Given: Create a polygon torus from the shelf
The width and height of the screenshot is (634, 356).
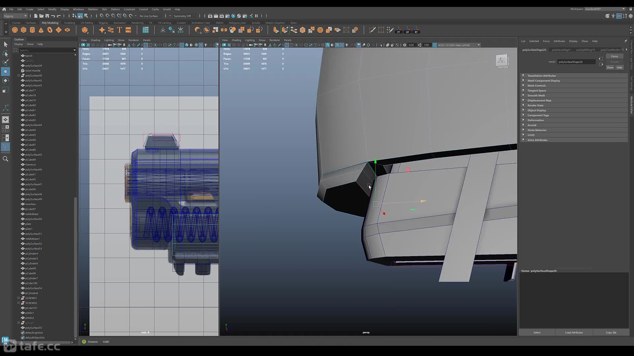Looking at the screenshot, I should [50, 30].
